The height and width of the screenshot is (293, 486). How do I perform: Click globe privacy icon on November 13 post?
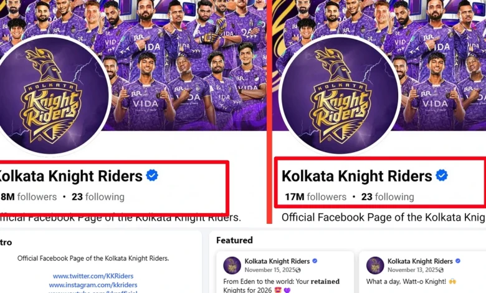point(441,270)
